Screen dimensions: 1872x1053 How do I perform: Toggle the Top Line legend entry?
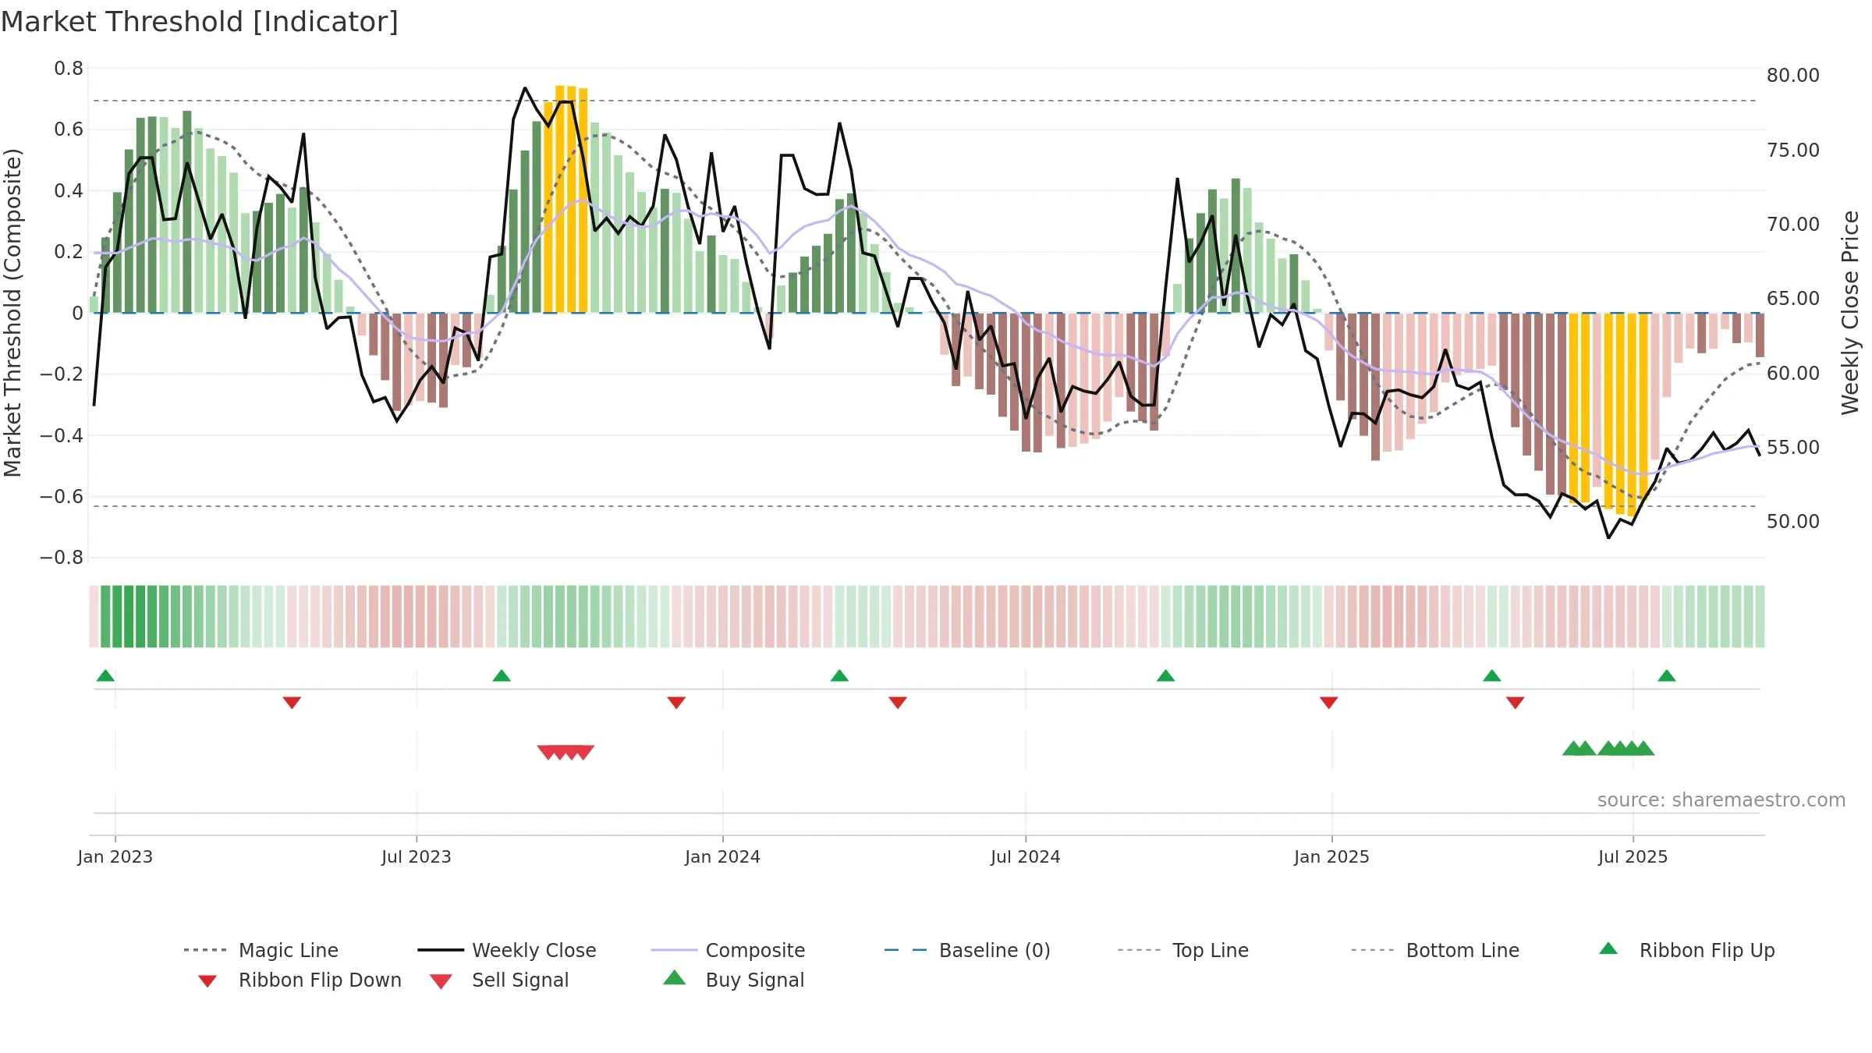[x=1182, y=950]
